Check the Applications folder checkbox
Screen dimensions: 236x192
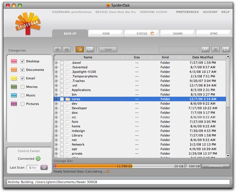tap(62, 90)
